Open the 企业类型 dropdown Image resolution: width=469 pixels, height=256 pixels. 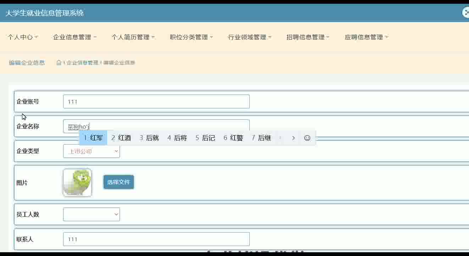tap(92, 151)
